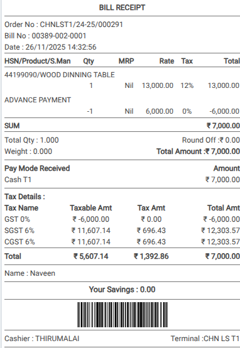Click the Cash T1 amount ₹ 7,000.00

coord(222,180)
